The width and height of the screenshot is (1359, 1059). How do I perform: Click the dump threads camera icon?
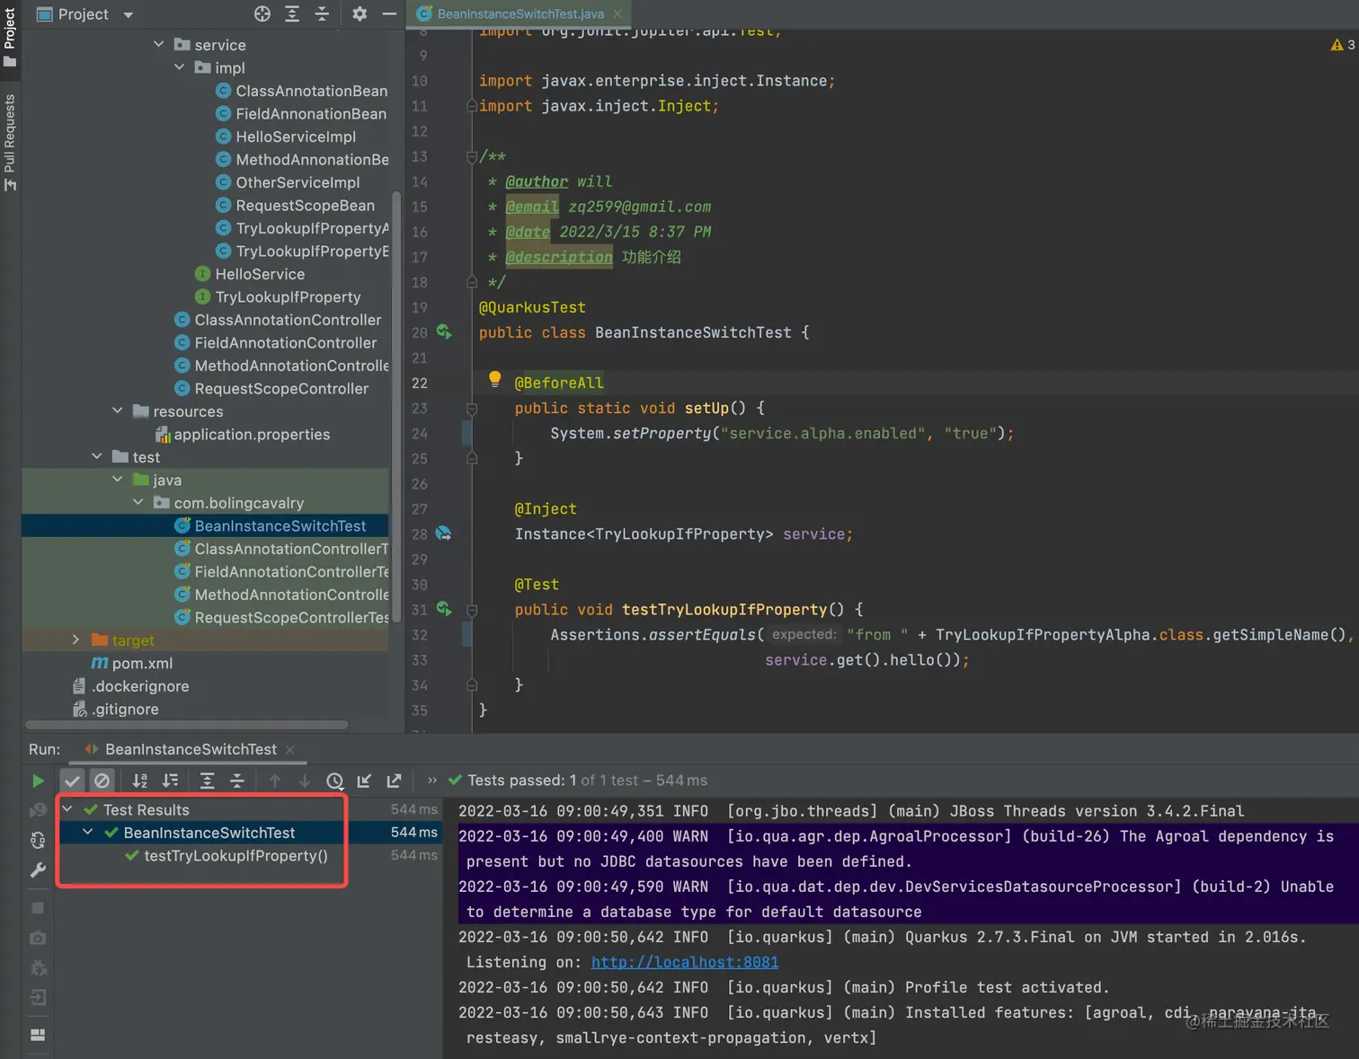click(x=38, y=938)
